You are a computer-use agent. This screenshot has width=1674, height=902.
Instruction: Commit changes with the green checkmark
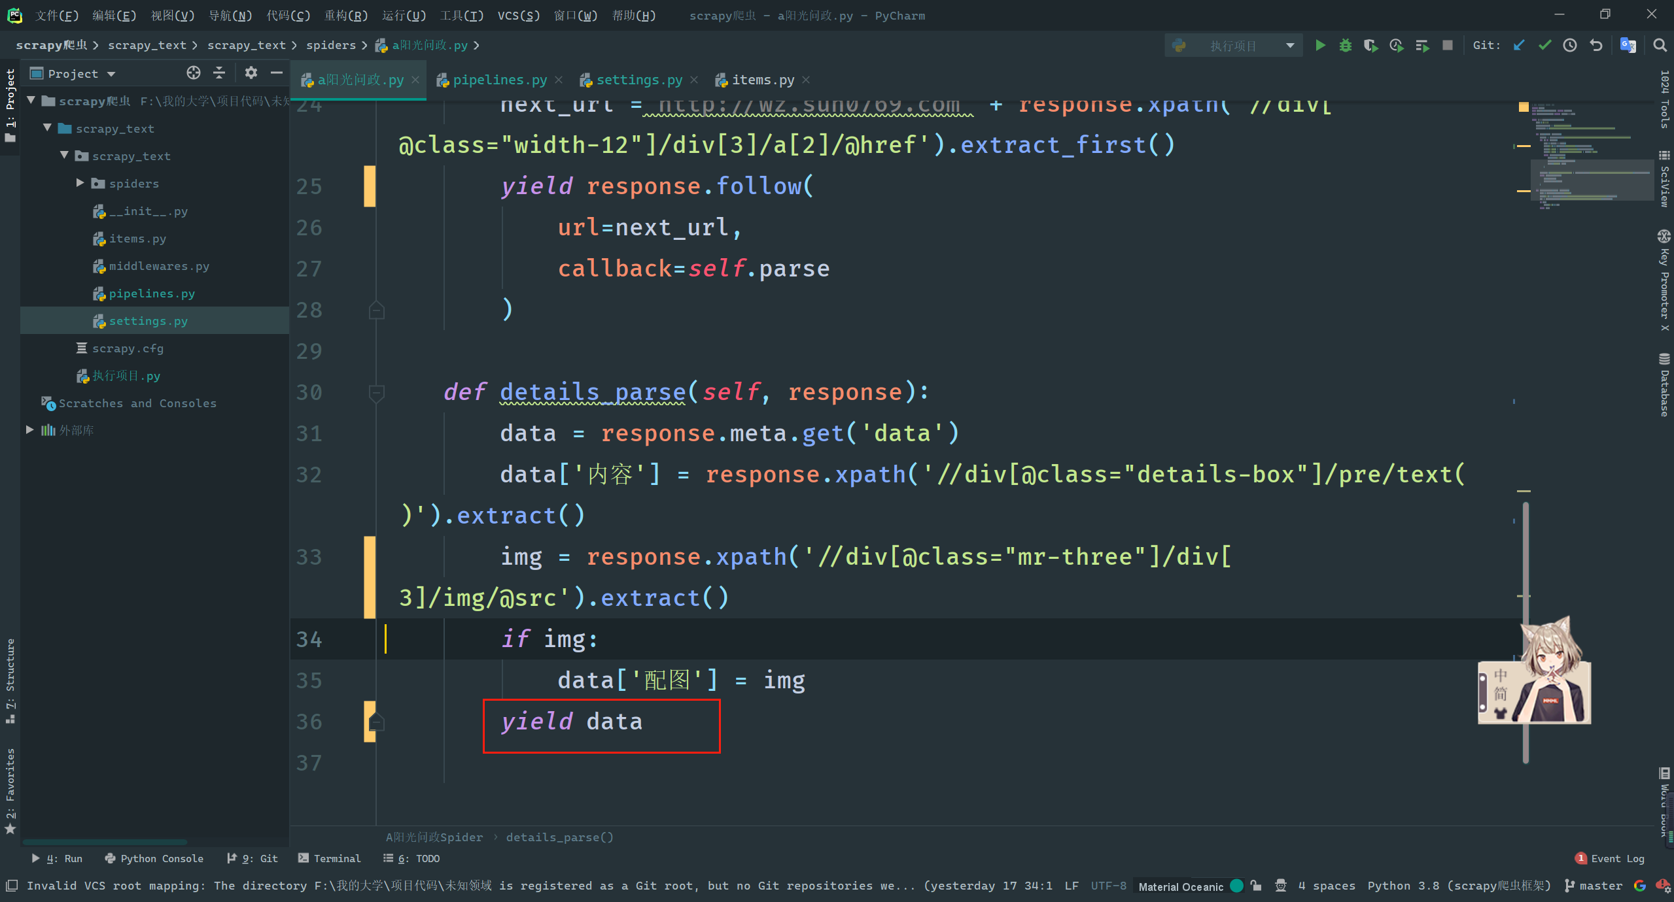(1544, 45)
